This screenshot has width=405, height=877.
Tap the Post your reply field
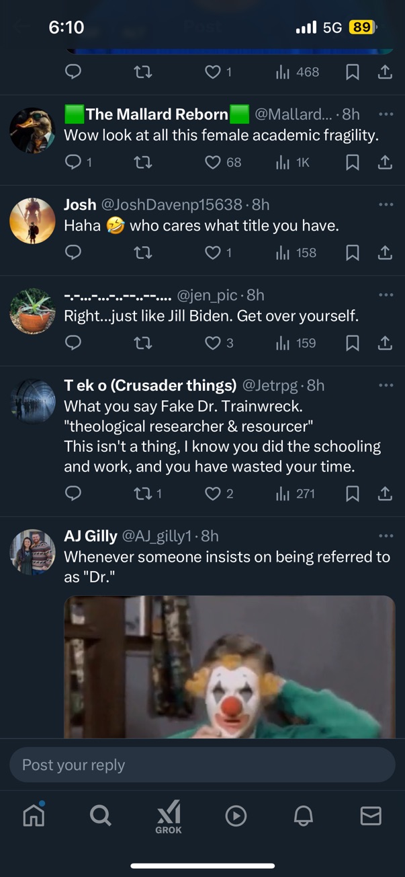click(201, 765)
